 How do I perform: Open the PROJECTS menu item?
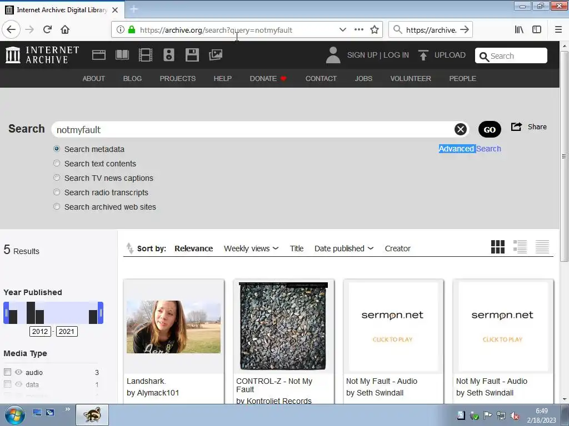tap(178, 79)
